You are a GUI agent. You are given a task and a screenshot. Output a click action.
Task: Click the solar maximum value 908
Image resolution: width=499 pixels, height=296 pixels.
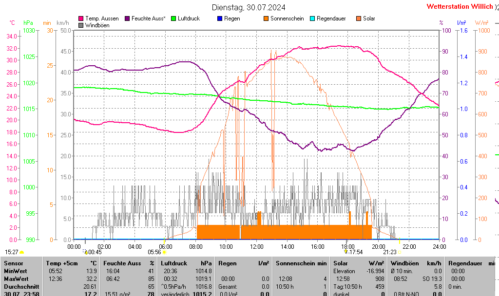click(380, 279)
